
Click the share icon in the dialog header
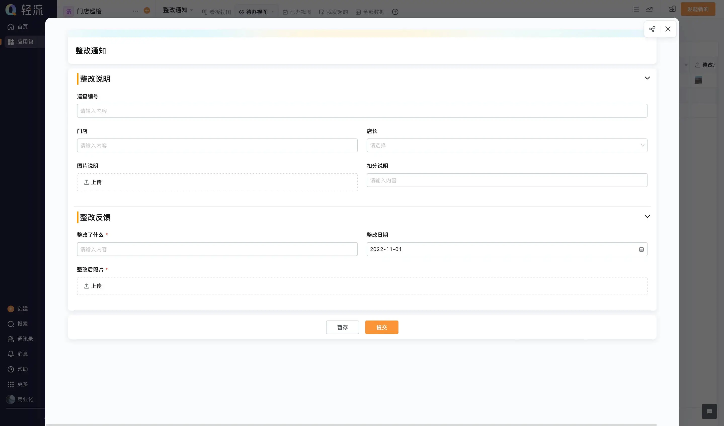click(652, 29)
